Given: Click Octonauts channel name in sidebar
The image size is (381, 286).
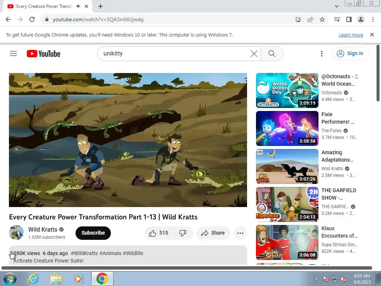Looking at the screenshot, I should (332, 93).
